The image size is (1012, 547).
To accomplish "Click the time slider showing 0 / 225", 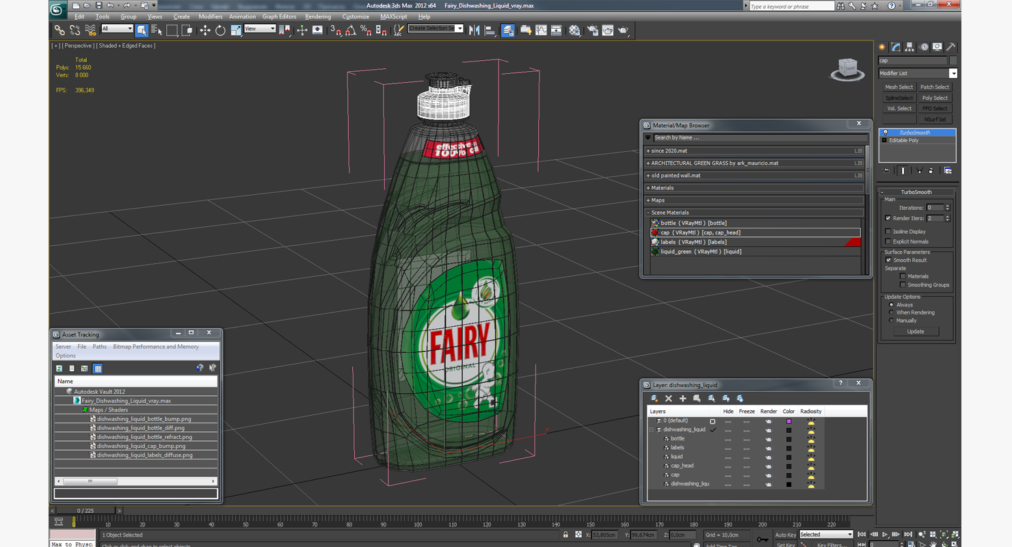I will point(85,511).
